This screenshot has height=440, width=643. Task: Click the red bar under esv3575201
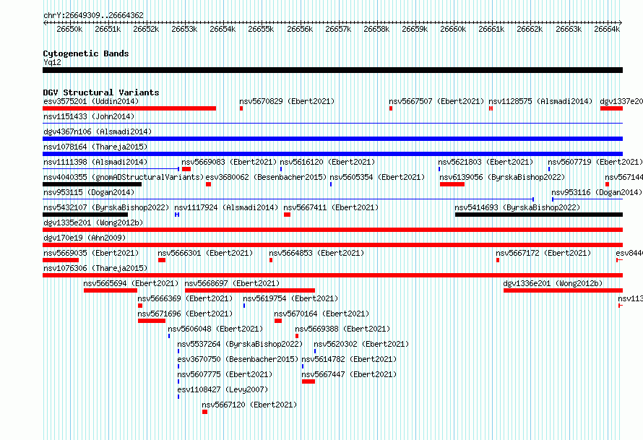[x=129, y=108]
